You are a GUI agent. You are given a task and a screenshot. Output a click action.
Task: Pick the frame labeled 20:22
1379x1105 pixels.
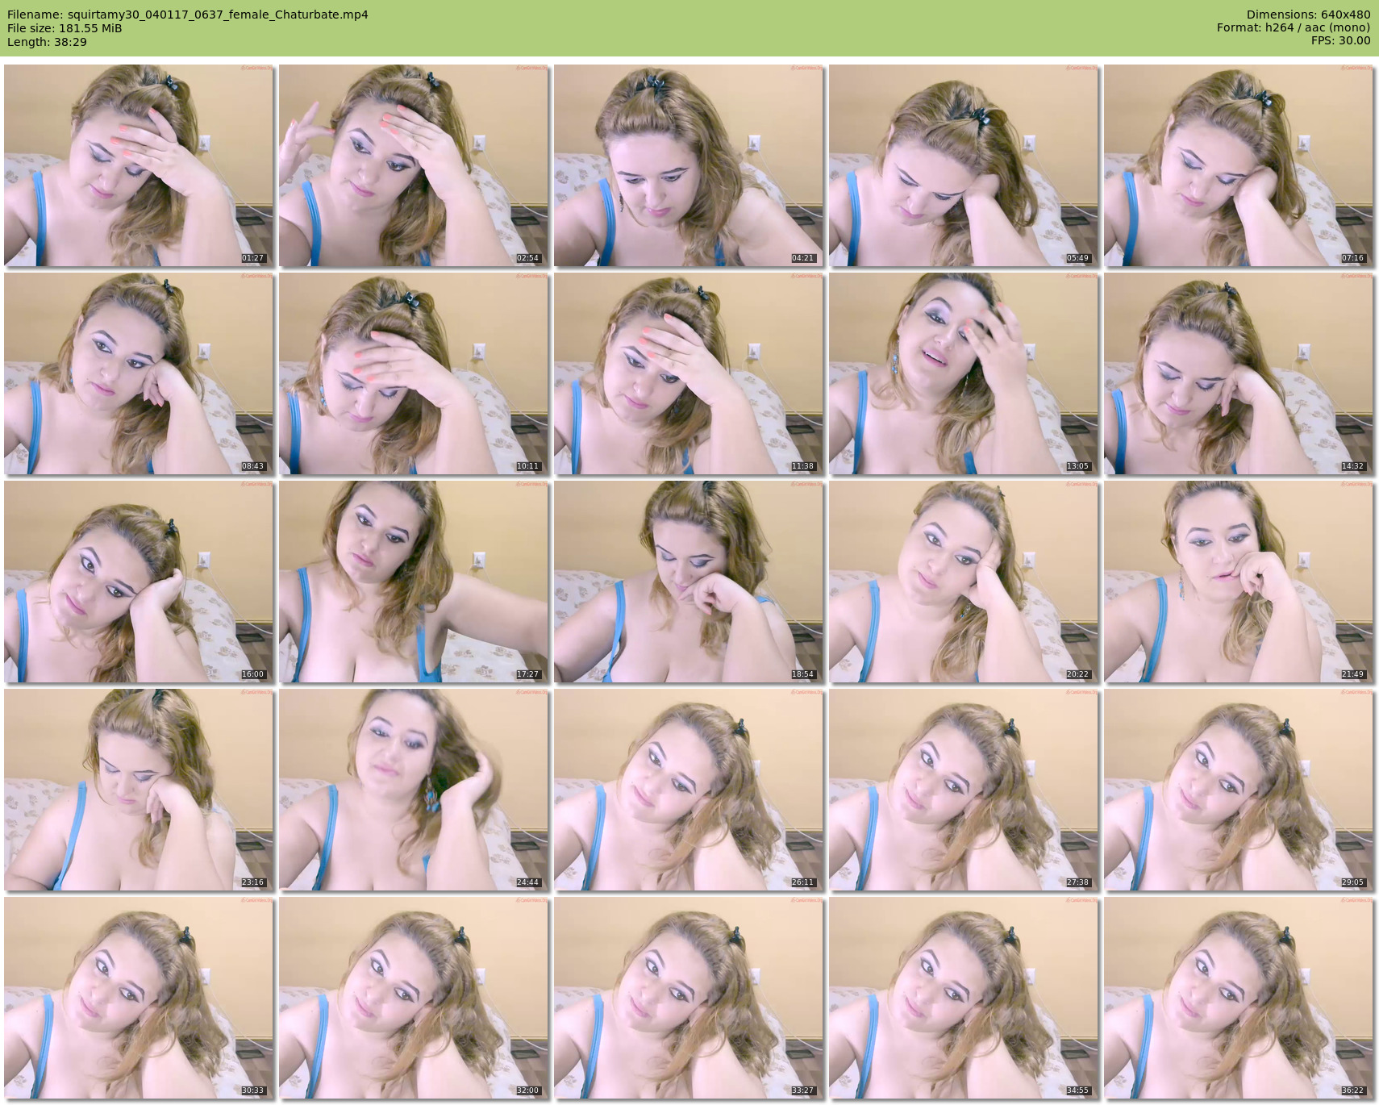tap(964, 582)
